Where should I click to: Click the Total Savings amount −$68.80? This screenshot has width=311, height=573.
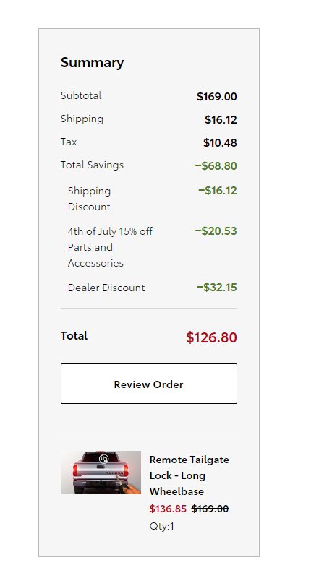pos(216,166)
